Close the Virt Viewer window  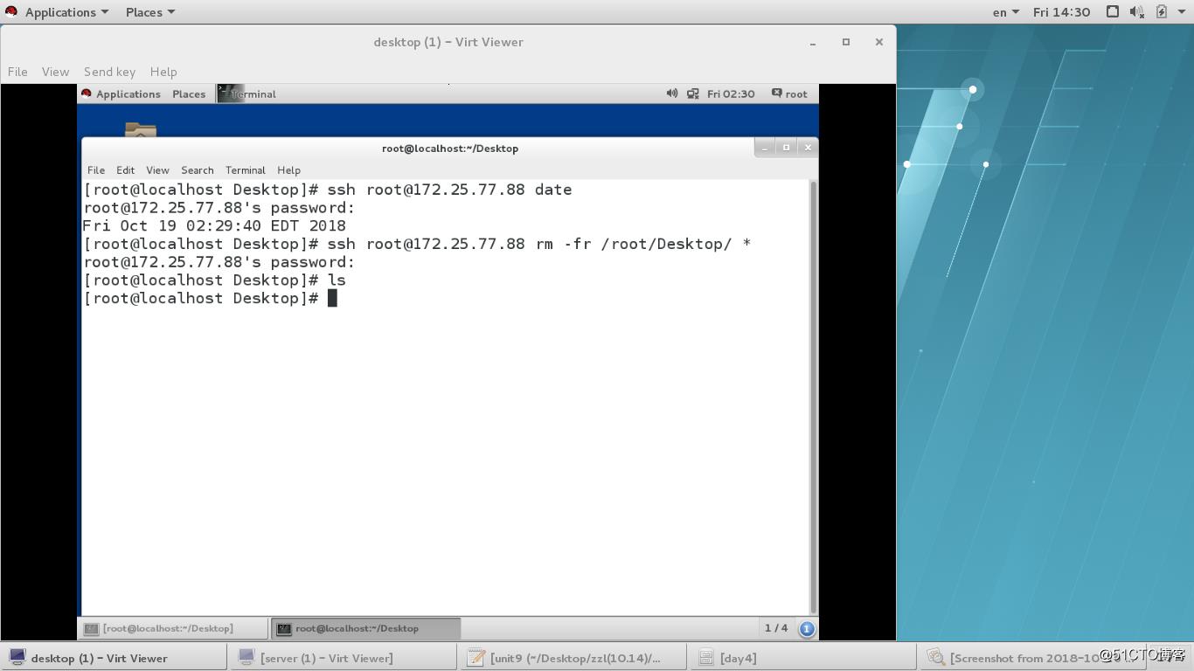(879, 42)
